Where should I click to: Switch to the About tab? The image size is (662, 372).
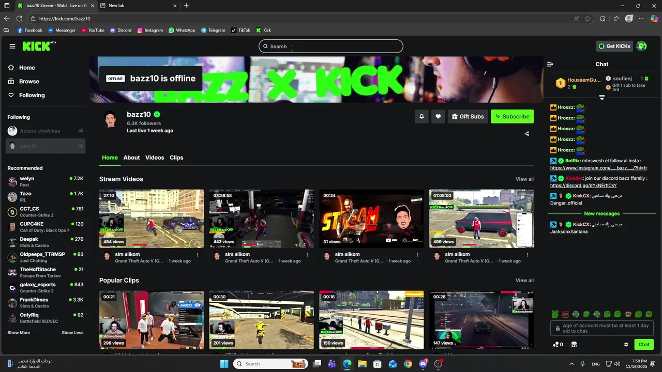click(131, 158)
